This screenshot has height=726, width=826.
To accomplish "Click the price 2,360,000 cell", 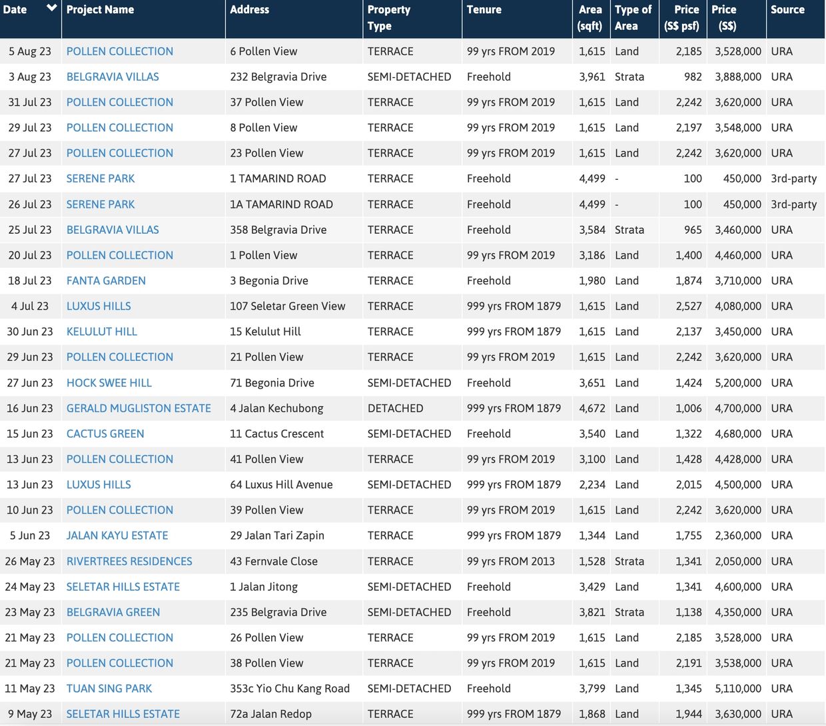I will tap(738, 536).
